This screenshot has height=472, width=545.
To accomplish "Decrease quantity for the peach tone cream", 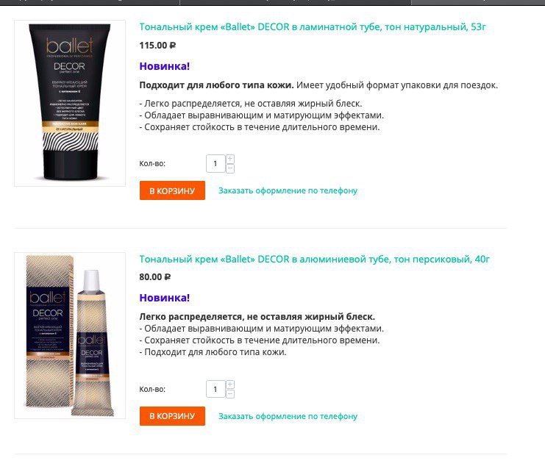I will coord(230,394).
